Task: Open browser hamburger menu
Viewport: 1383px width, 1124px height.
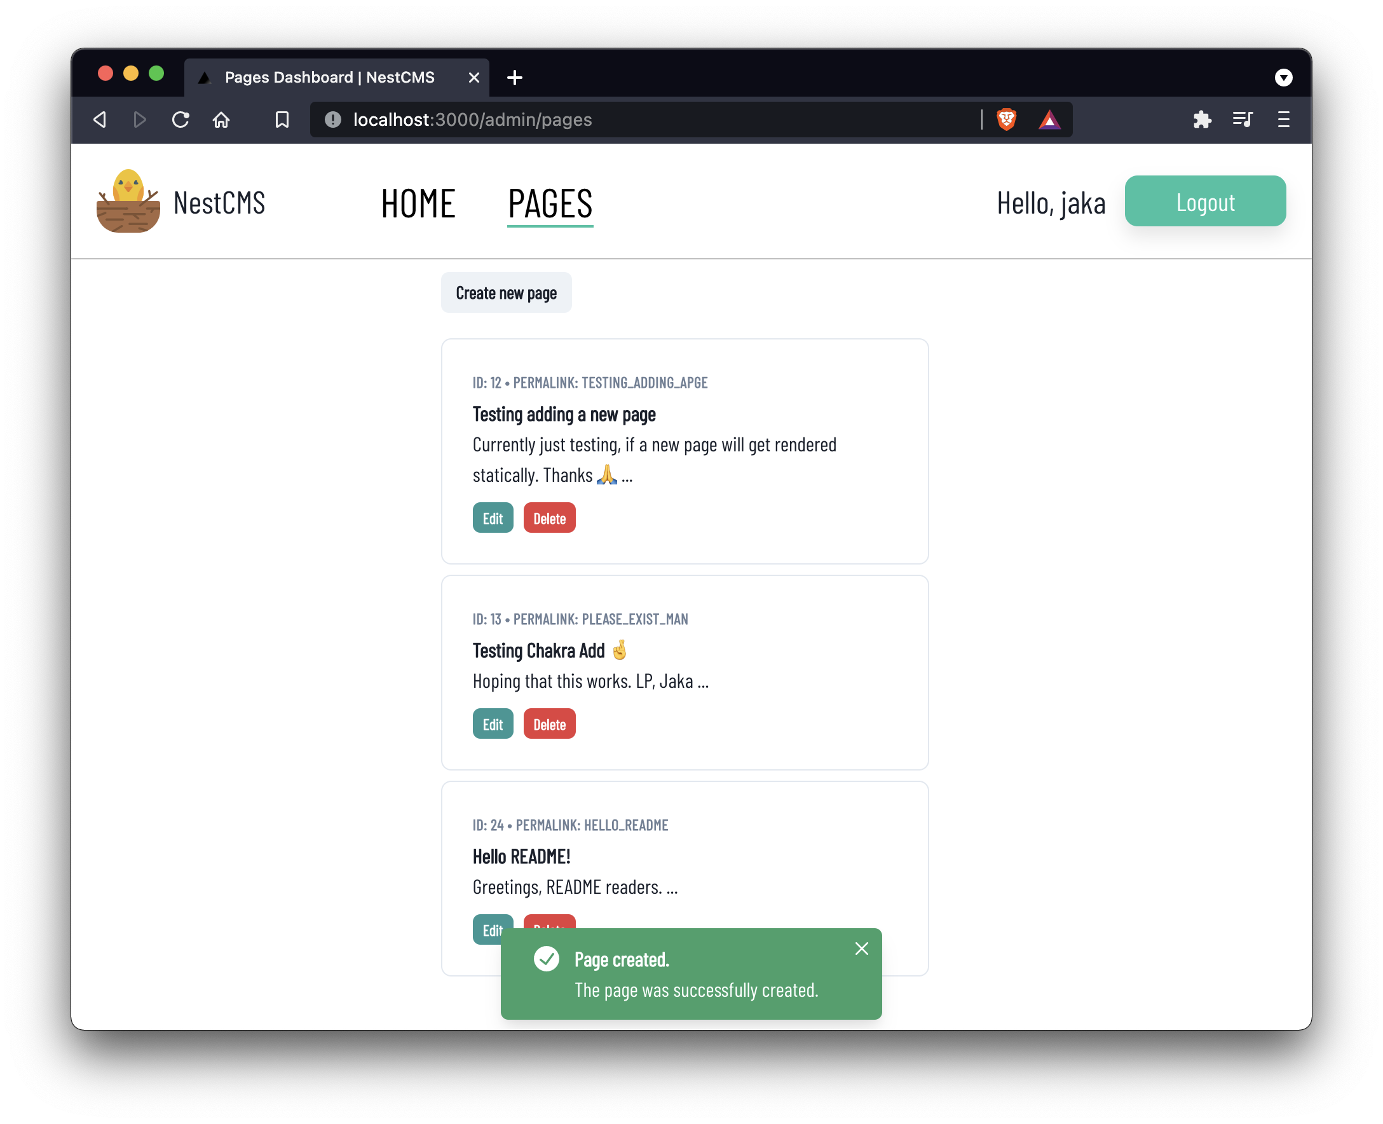Action: [x=1283, y=120]
